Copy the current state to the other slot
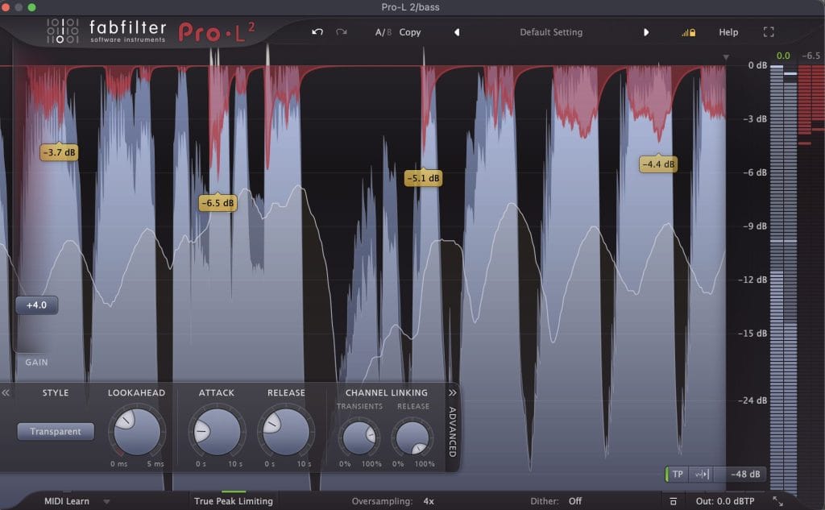 (410, 32)
